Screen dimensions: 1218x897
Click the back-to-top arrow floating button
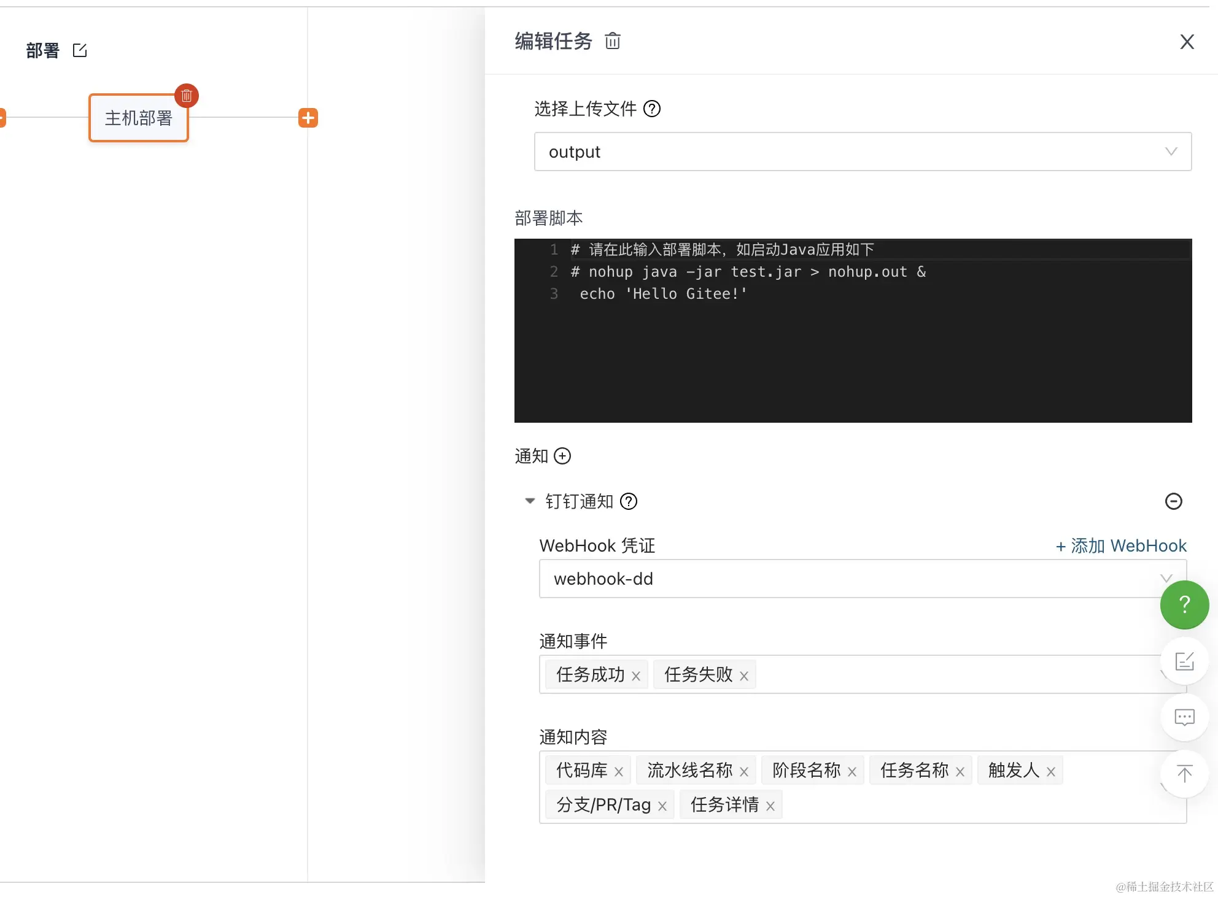click(1184, 774)
